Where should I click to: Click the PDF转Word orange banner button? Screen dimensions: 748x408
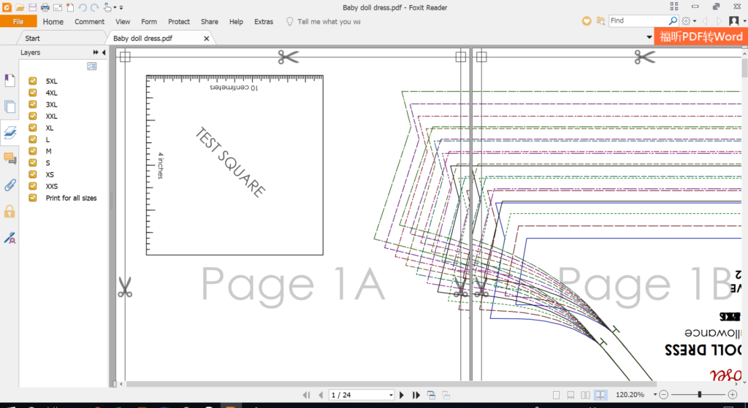pos(701,36)
